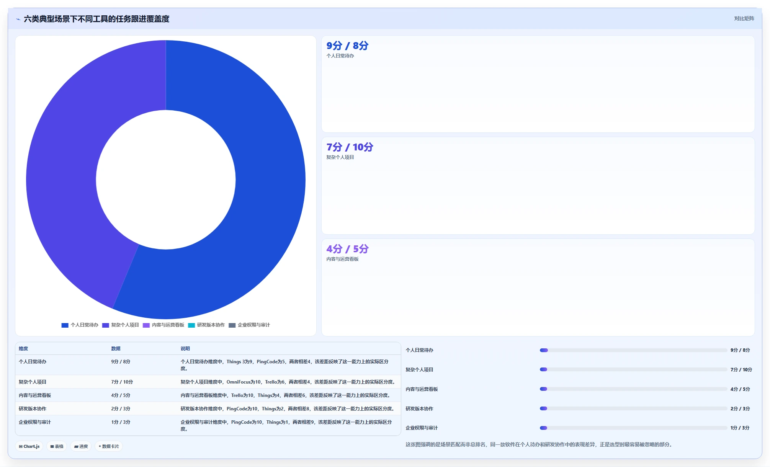Click the description mentioning Trello为10, Things为4

(286, 395)
